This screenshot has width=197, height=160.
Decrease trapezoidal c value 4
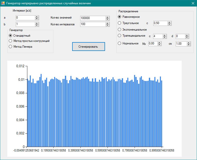click(x=165, y=37)
